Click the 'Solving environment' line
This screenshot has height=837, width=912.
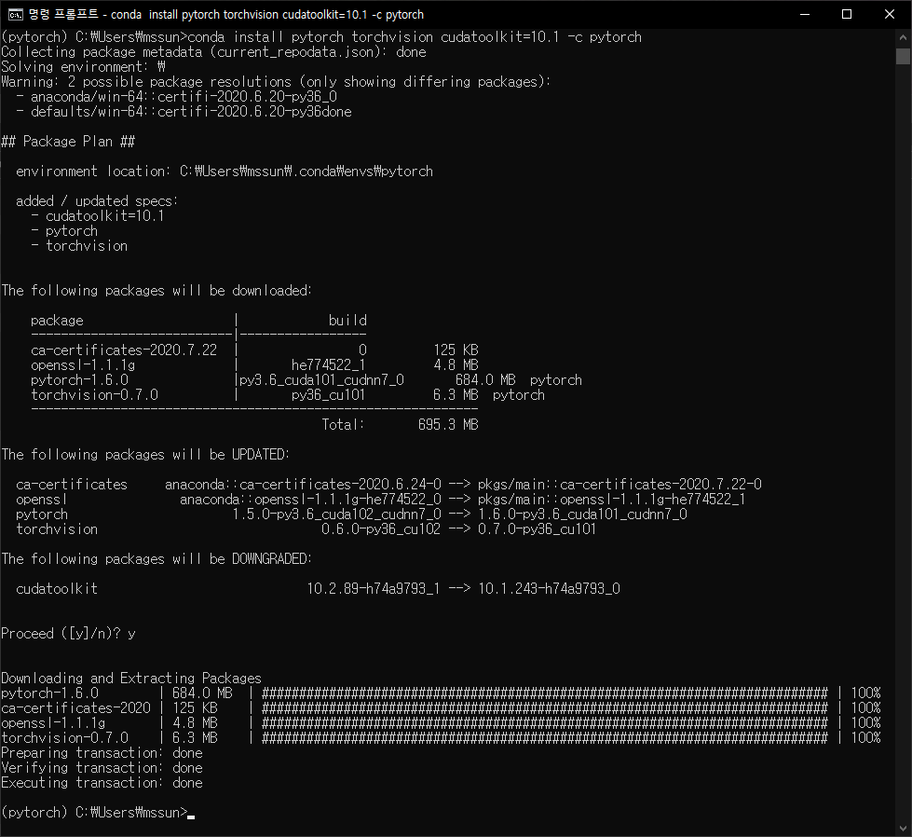click(x=83, y=67)
